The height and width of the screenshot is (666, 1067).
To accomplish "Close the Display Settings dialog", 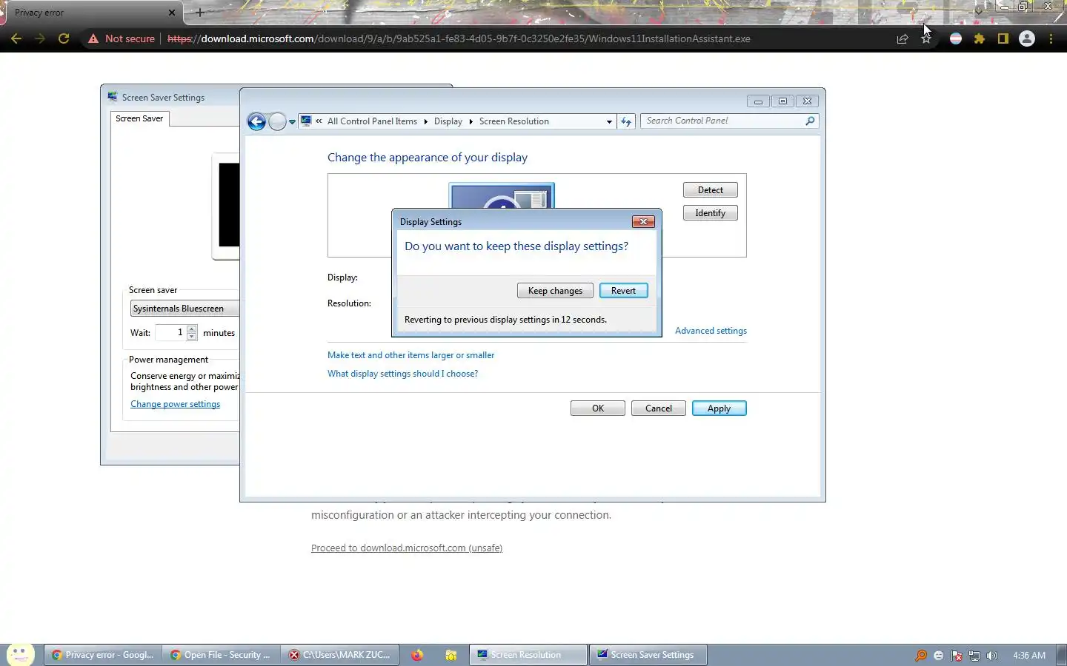I will (643, 221).
